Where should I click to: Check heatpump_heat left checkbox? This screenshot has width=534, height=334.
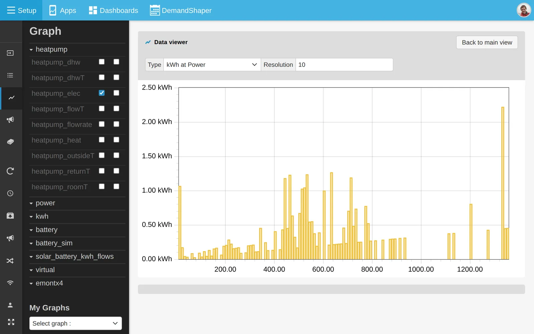point(102,140)
